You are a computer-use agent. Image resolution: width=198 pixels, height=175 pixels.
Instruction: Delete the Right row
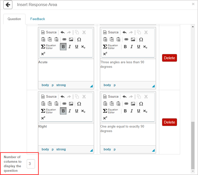click(x=169, y=122)
